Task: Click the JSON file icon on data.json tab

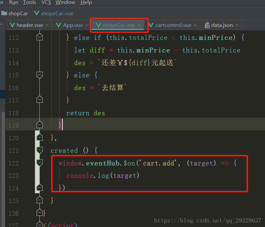Action: coord(207,25)
